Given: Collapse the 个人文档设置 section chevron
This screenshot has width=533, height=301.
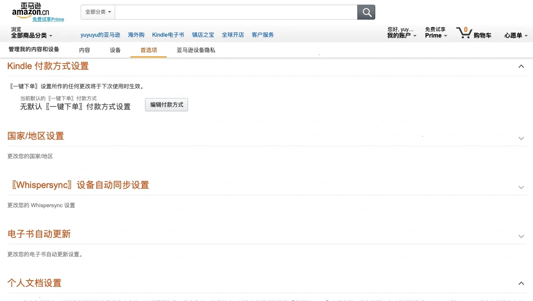Looking at the screenshot, I should (521, 283).
